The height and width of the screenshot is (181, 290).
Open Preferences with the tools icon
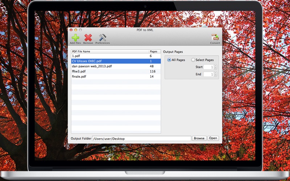[x=103, y=38]
